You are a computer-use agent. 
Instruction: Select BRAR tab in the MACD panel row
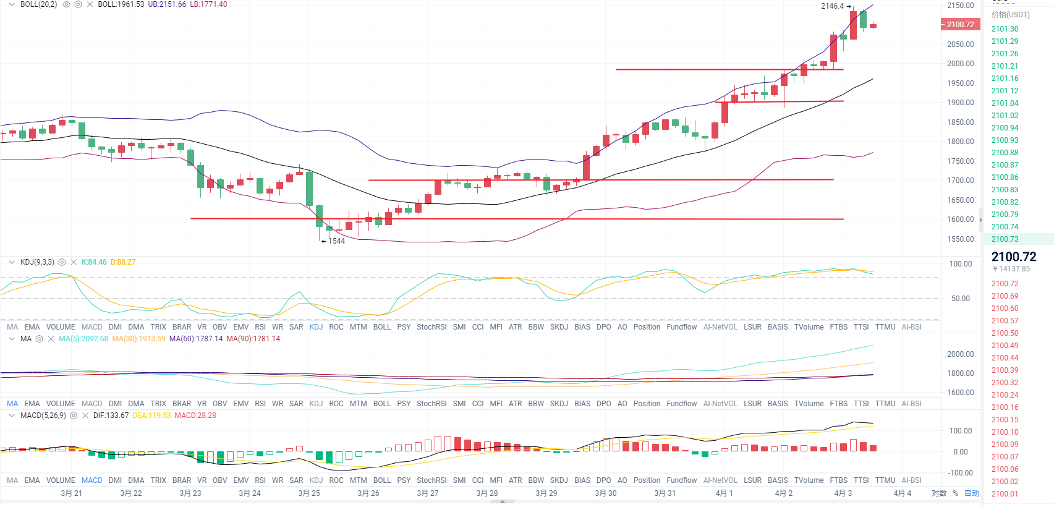[x=182, y=480]
